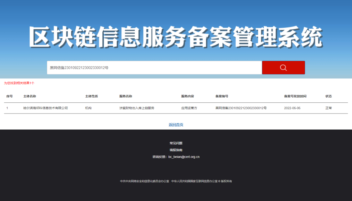Click the 备案号发放时间 column header
The image size is (352, 201).
[x=295, y=96]
